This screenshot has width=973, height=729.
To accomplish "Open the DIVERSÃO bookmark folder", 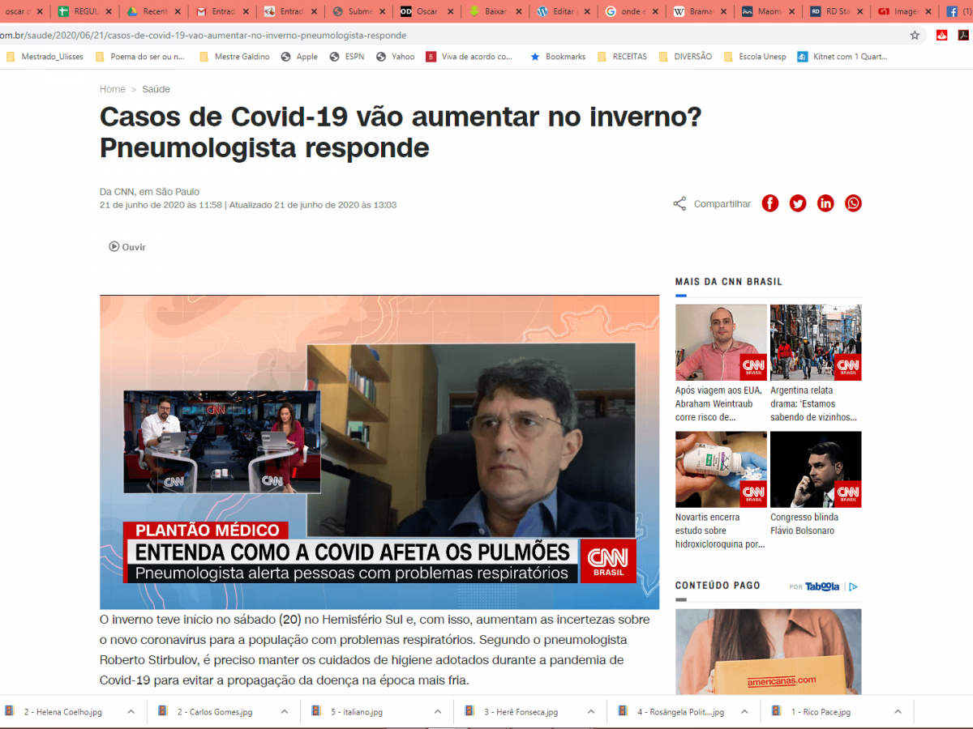I will 686,57.
